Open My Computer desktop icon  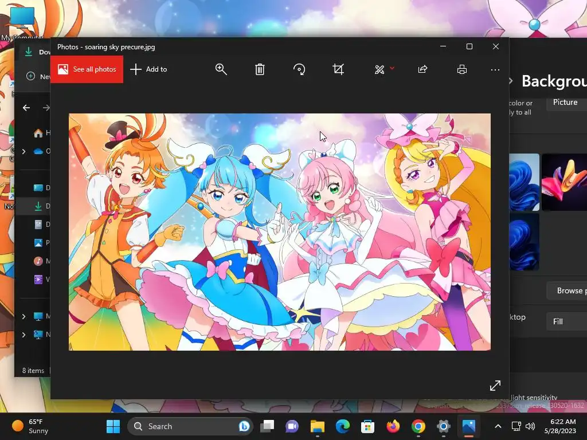click(x=22, y=22)
